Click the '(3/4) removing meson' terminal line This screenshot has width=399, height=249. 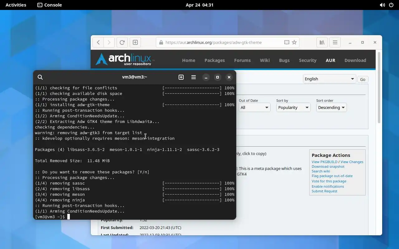pos(135,194)
